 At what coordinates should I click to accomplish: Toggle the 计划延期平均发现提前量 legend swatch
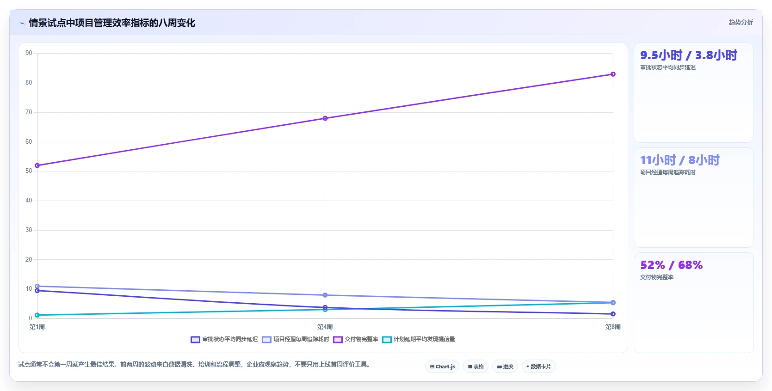(x=387, y=340)
